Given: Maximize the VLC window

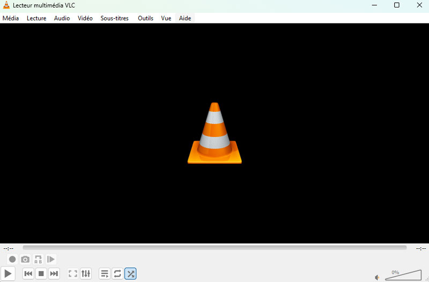Looking at the screenshot, I should pos(397,5).
